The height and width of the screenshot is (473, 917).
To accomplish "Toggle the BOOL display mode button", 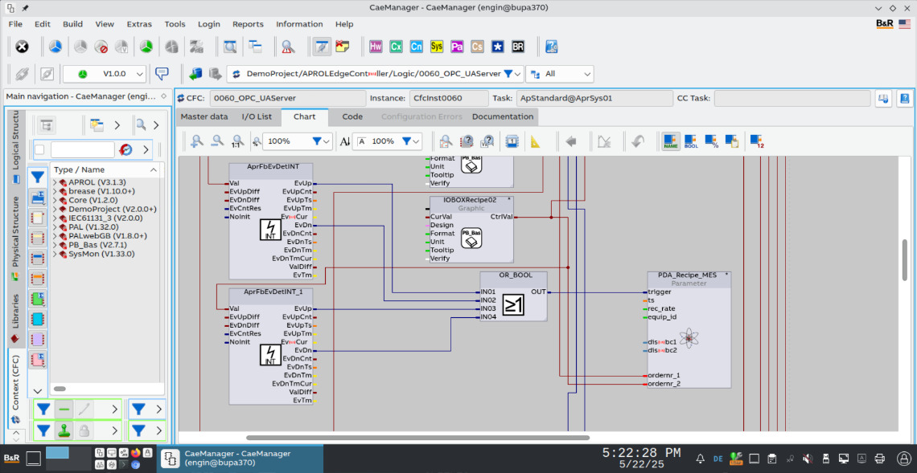I will 691,141.
